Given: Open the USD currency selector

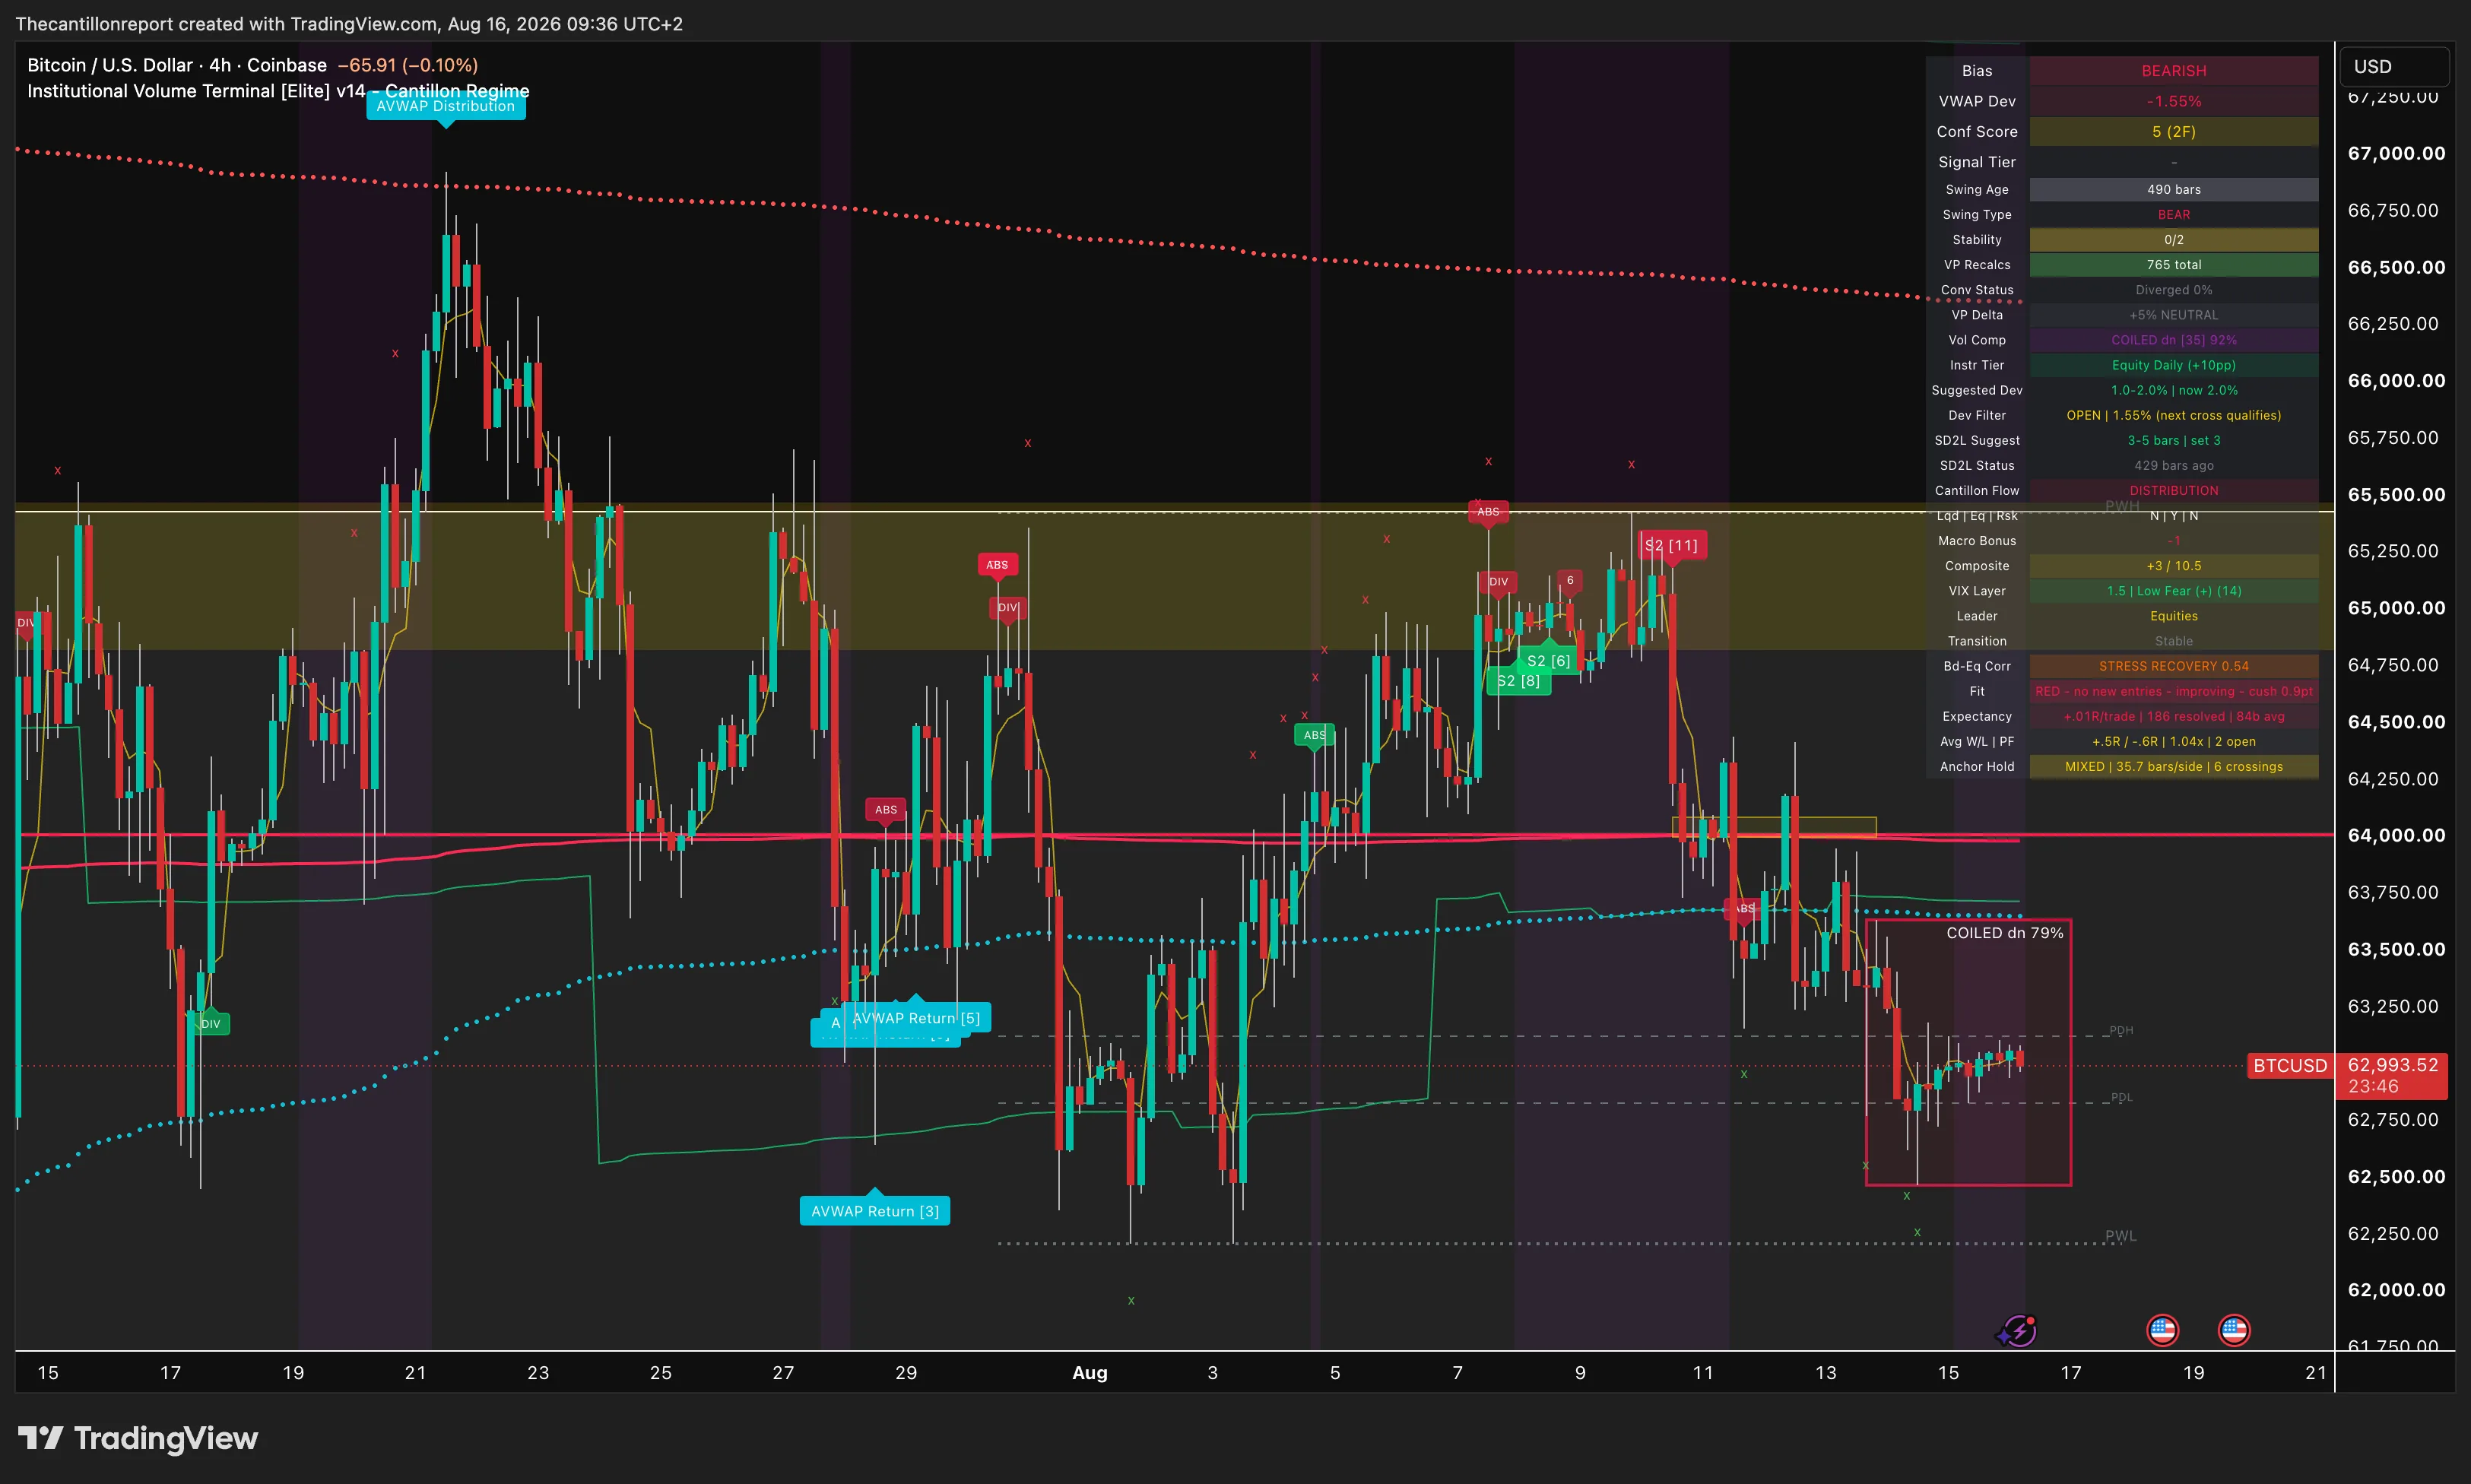Looking at the screenshot, I should pos(2394,66).
